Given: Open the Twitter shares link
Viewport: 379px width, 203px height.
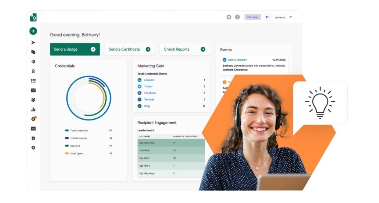Looking at the screenshot, I should coord(148,87).
